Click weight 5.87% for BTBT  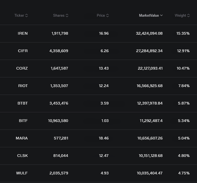click(184, 103)
